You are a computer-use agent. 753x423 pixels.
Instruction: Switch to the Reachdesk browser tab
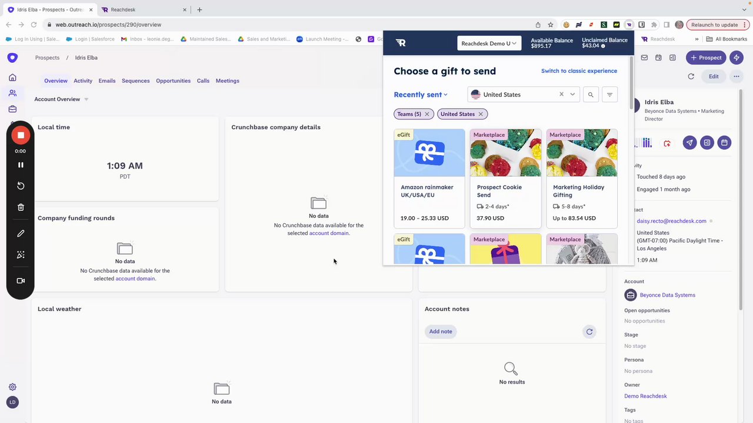(x=144, y=9)
